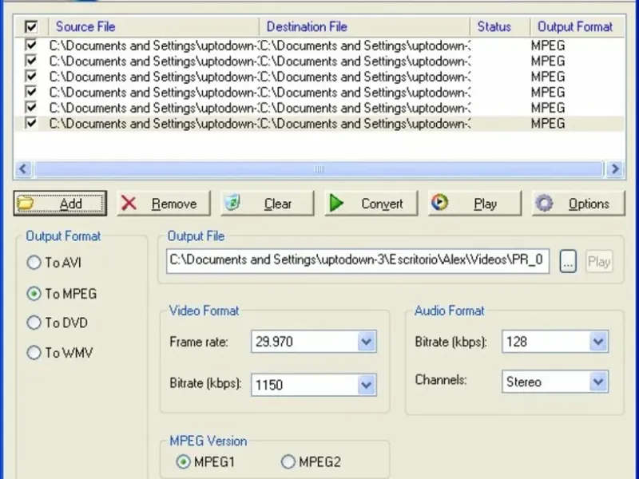This screenshot has height=479, width=639.
Task: Open the video Bitrate 1150 dropdown
Action: pyautogui.click(x=367, y=385)
